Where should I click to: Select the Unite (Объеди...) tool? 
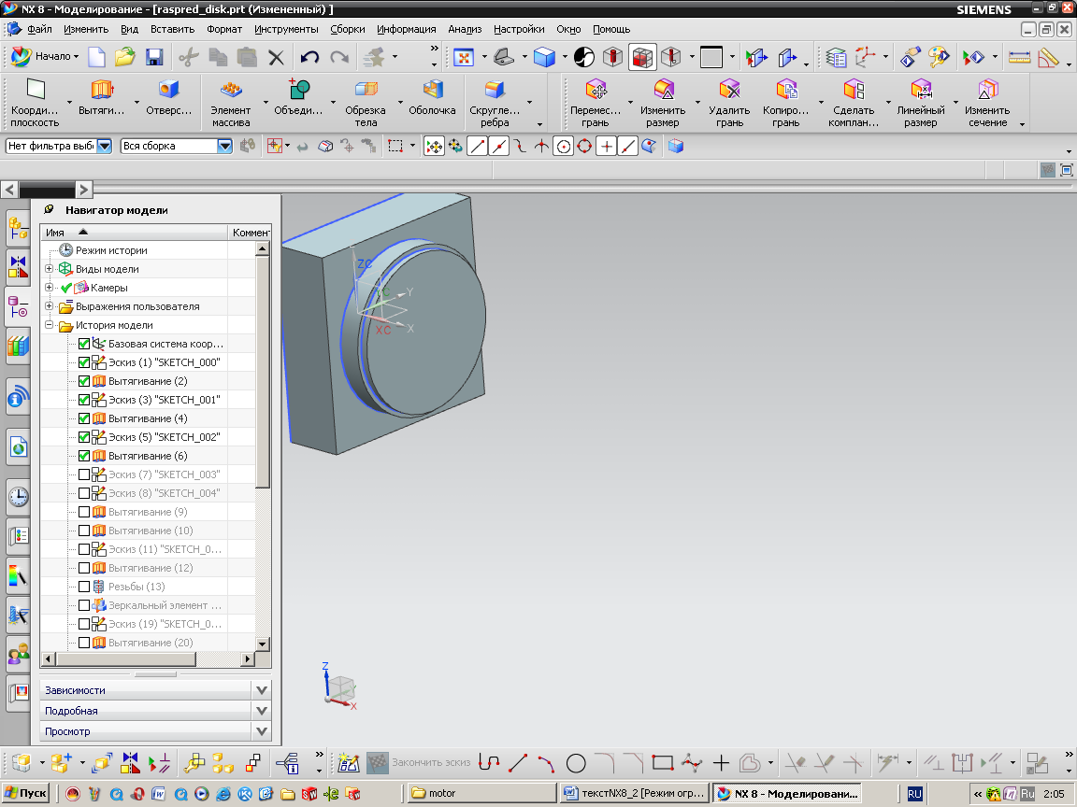tap(298, 97)
